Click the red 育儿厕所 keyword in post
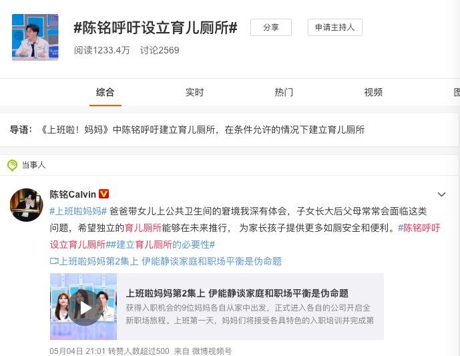The image size is (460, 356). pos(143,228)
